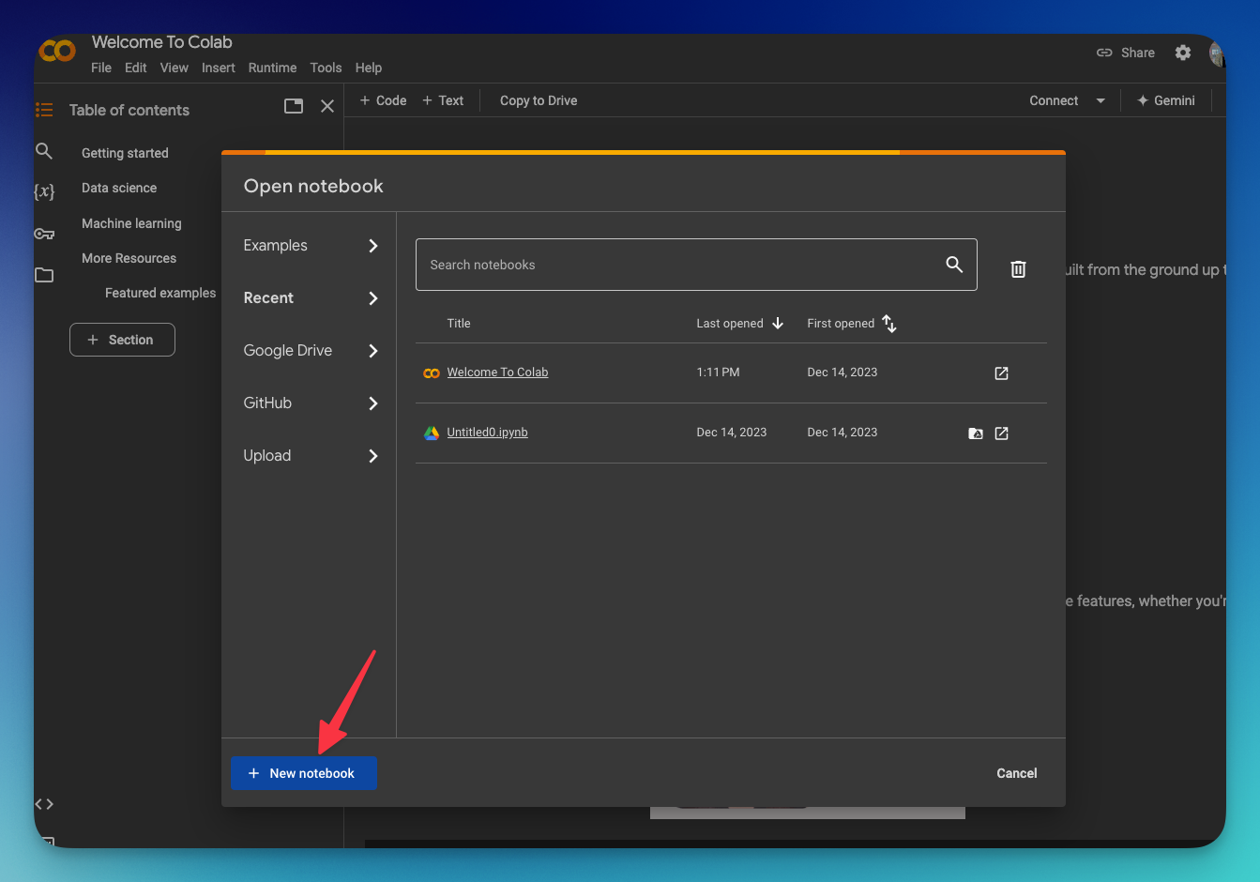Add a Code cell

(x=383, y=100)
